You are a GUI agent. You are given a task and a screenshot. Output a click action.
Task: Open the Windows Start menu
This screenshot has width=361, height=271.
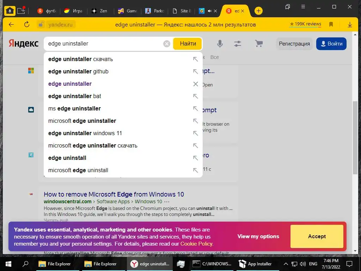pyautogui.click(x=8, y=264)
